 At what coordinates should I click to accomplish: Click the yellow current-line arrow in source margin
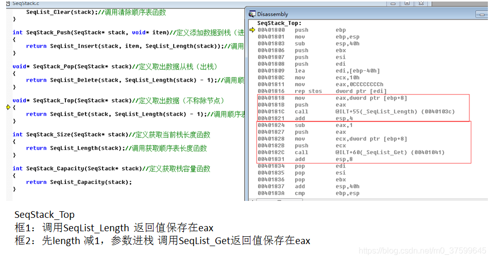click(x=8, y=107)
